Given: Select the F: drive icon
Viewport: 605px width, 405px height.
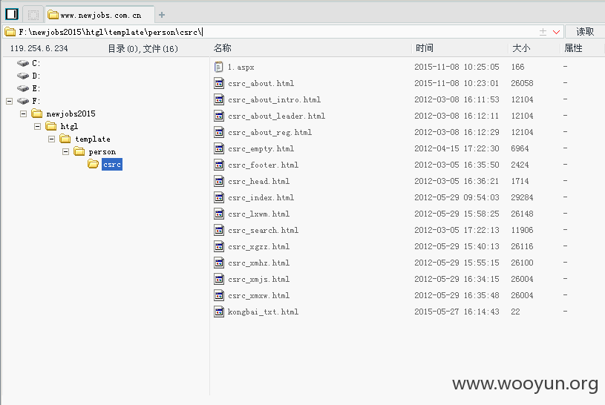Looking at the screenshot, I should tap(23, 101).
